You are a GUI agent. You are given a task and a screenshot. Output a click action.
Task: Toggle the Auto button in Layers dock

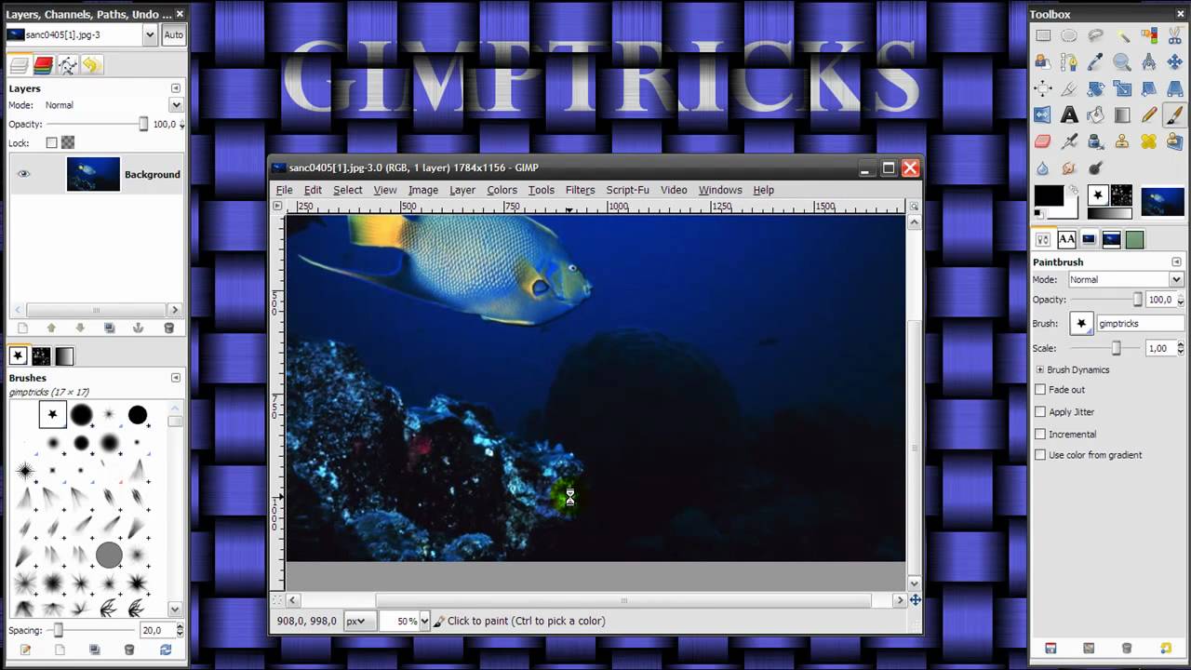173,34
